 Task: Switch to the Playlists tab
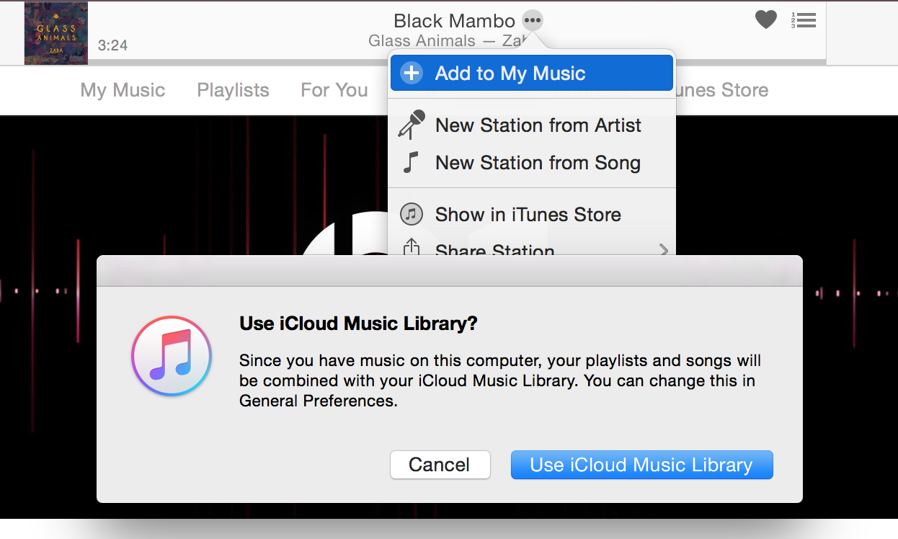tap(233, 90)
